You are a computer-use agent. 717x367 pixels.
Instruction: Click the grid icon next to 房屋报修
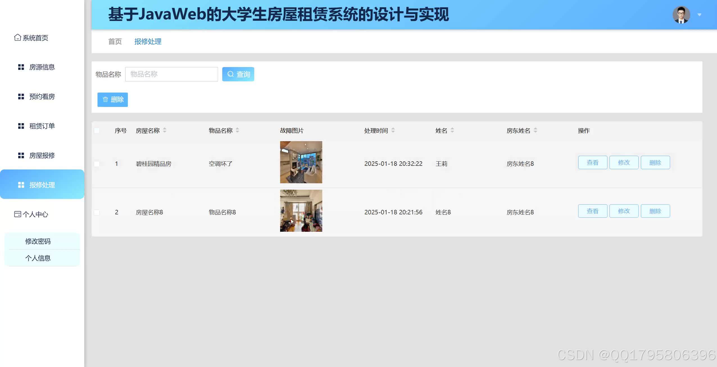point(21,155)
